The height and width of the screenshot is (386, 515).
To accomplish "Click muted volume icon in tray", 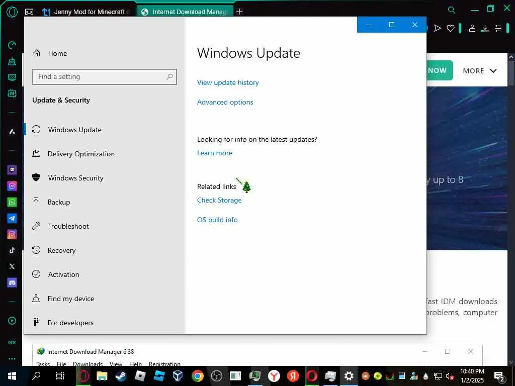I will click(450, 376).
